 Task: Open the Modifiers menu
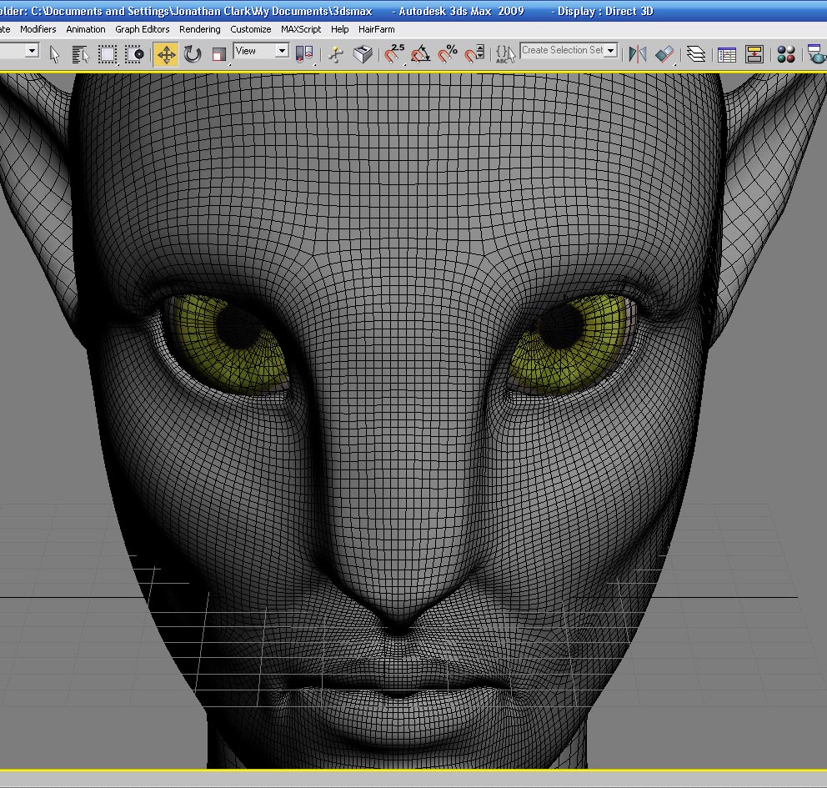pyautogui.click(x=38, y=29)
